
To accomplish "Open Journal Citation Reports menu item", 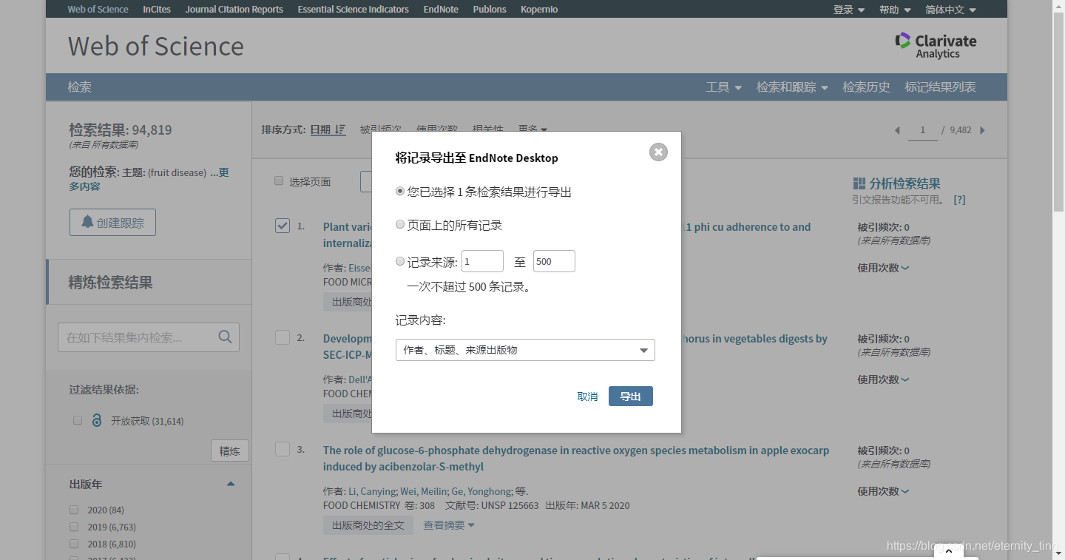I will tap(234, 10).
